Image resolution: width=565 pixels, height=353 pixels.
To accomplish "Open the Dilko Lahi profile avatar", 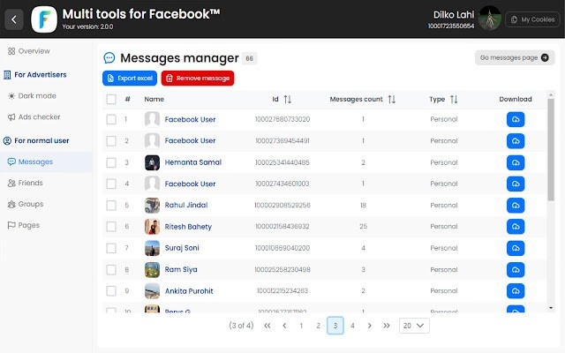I will (490, 18).
